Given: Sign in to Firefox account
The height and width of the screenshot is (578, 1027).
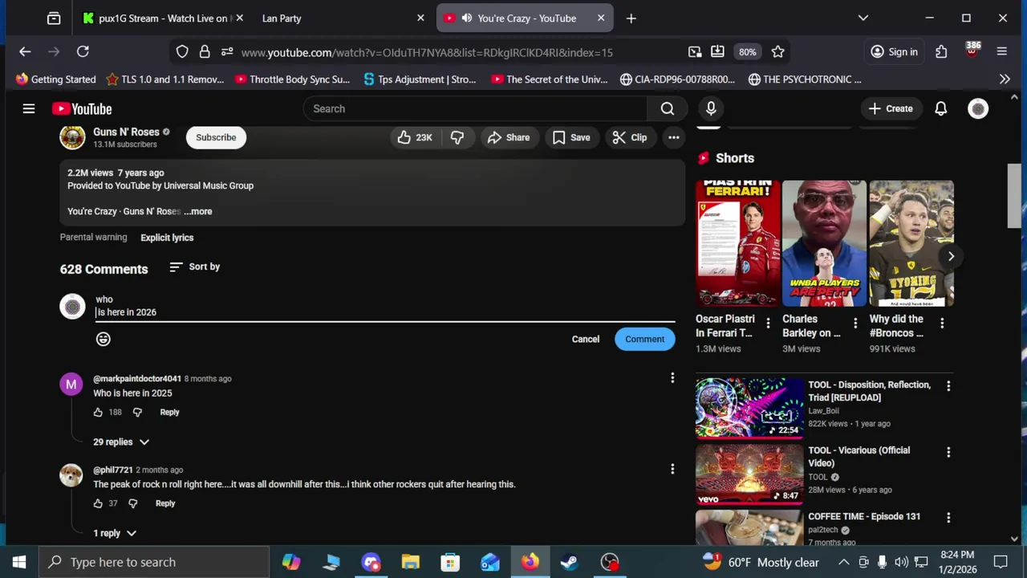Looking at the screenshot, I should [895, 51].
